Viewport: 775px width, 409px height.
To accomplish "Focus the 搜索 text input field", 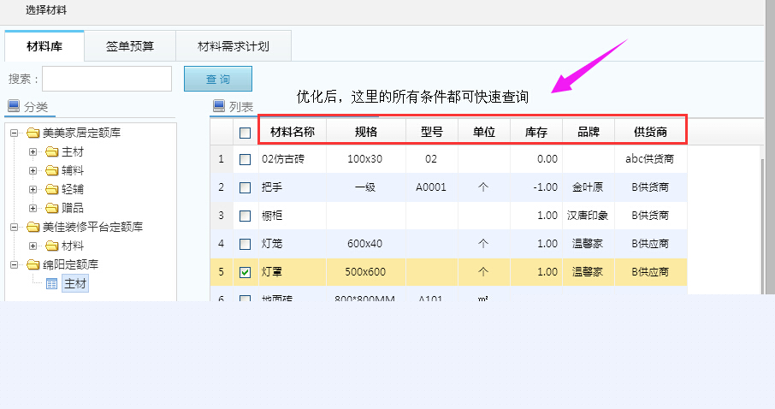I will (x=107, y=79).
